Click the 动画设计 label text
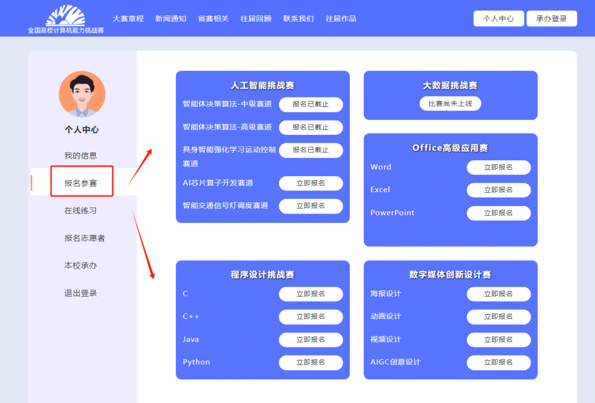Screen dimensions: 595x403 (386, 316)
